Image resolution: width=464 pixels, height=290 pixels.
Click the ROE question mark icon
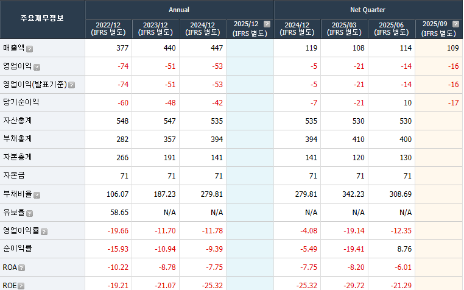tap(21, 286)
